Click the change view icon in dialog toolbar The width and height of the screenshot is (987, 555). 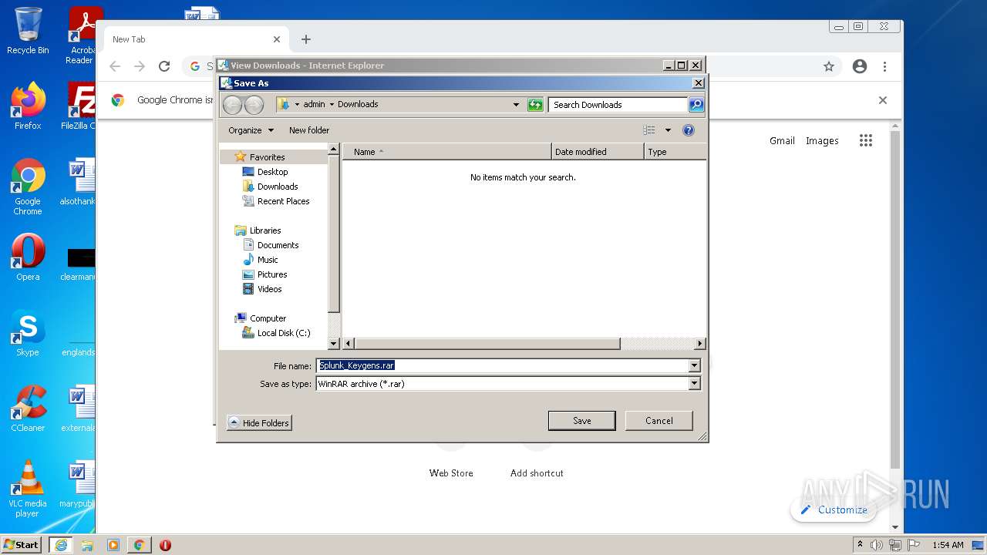[x=649, y=130]
